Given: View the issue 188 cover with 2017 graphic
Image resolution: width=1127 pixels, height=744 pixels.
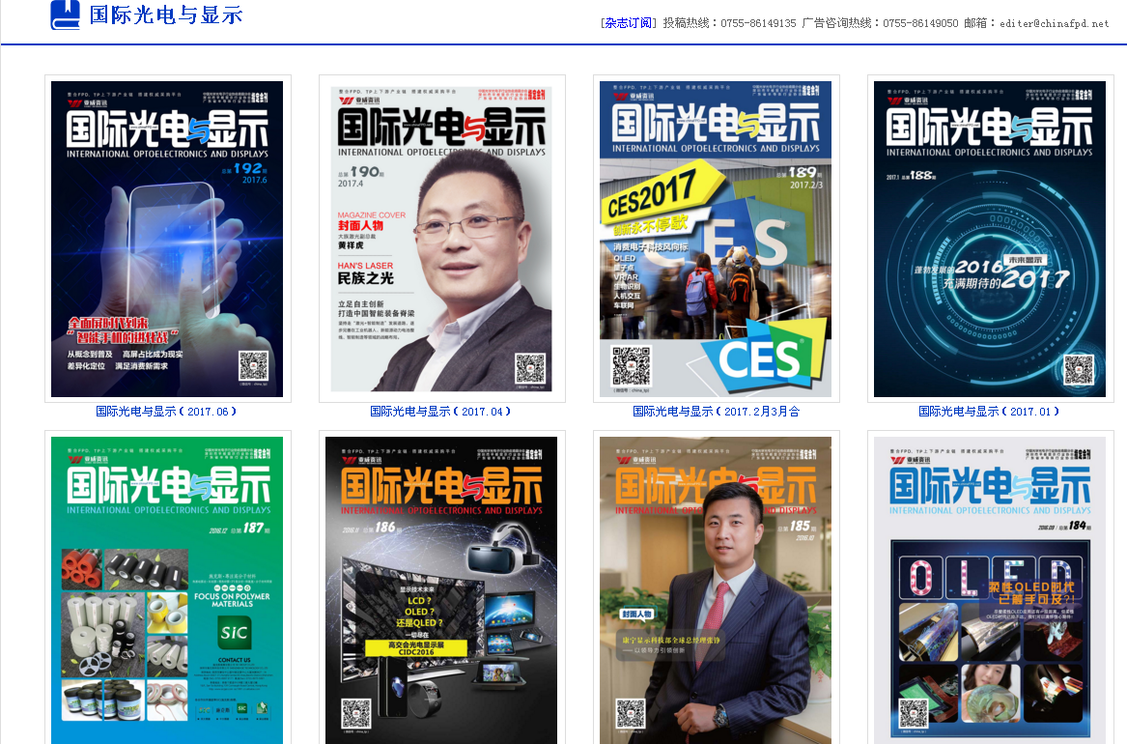Looking at the screenshot, I should 990,238.
